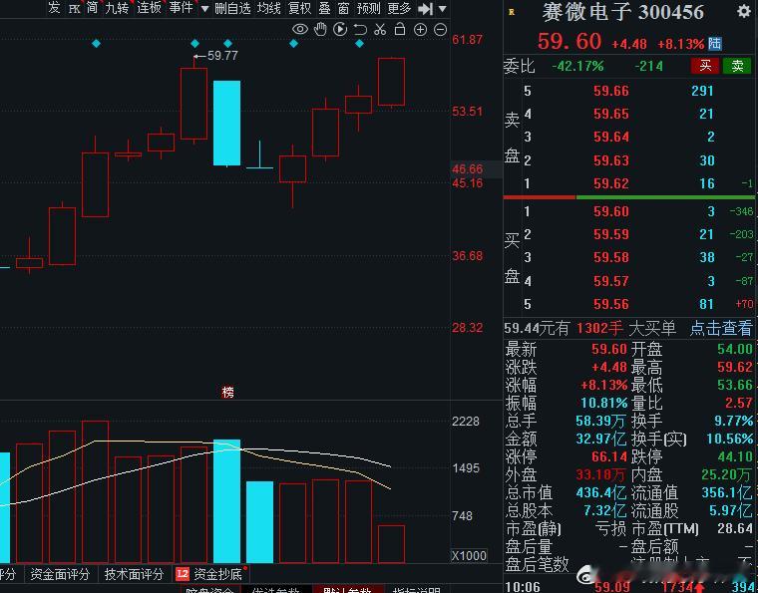
Task: Select the large cyan bearish candlestick
Action: 226,124
